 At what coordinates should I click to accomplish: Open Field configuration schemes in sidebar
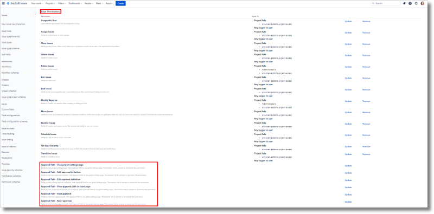point(15,121)
